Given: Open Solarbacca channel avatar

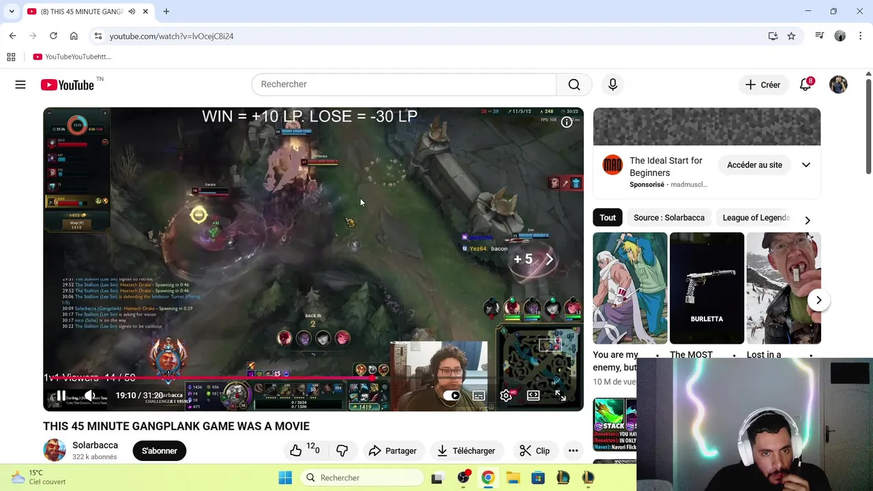Looking at the screenshot, I should pyautogui.click(x=55, y=450).
